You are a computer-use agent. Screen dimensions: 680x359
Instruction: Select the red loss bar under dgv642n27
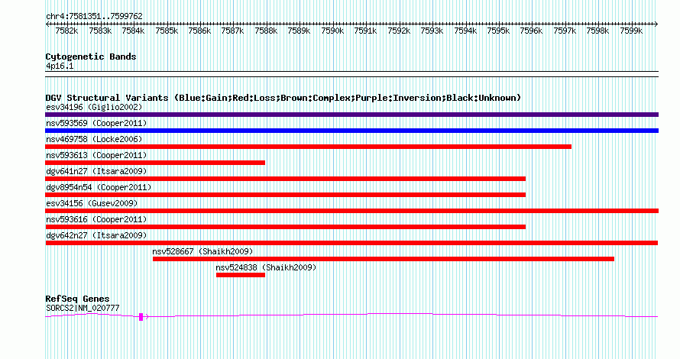click(351, 243)
